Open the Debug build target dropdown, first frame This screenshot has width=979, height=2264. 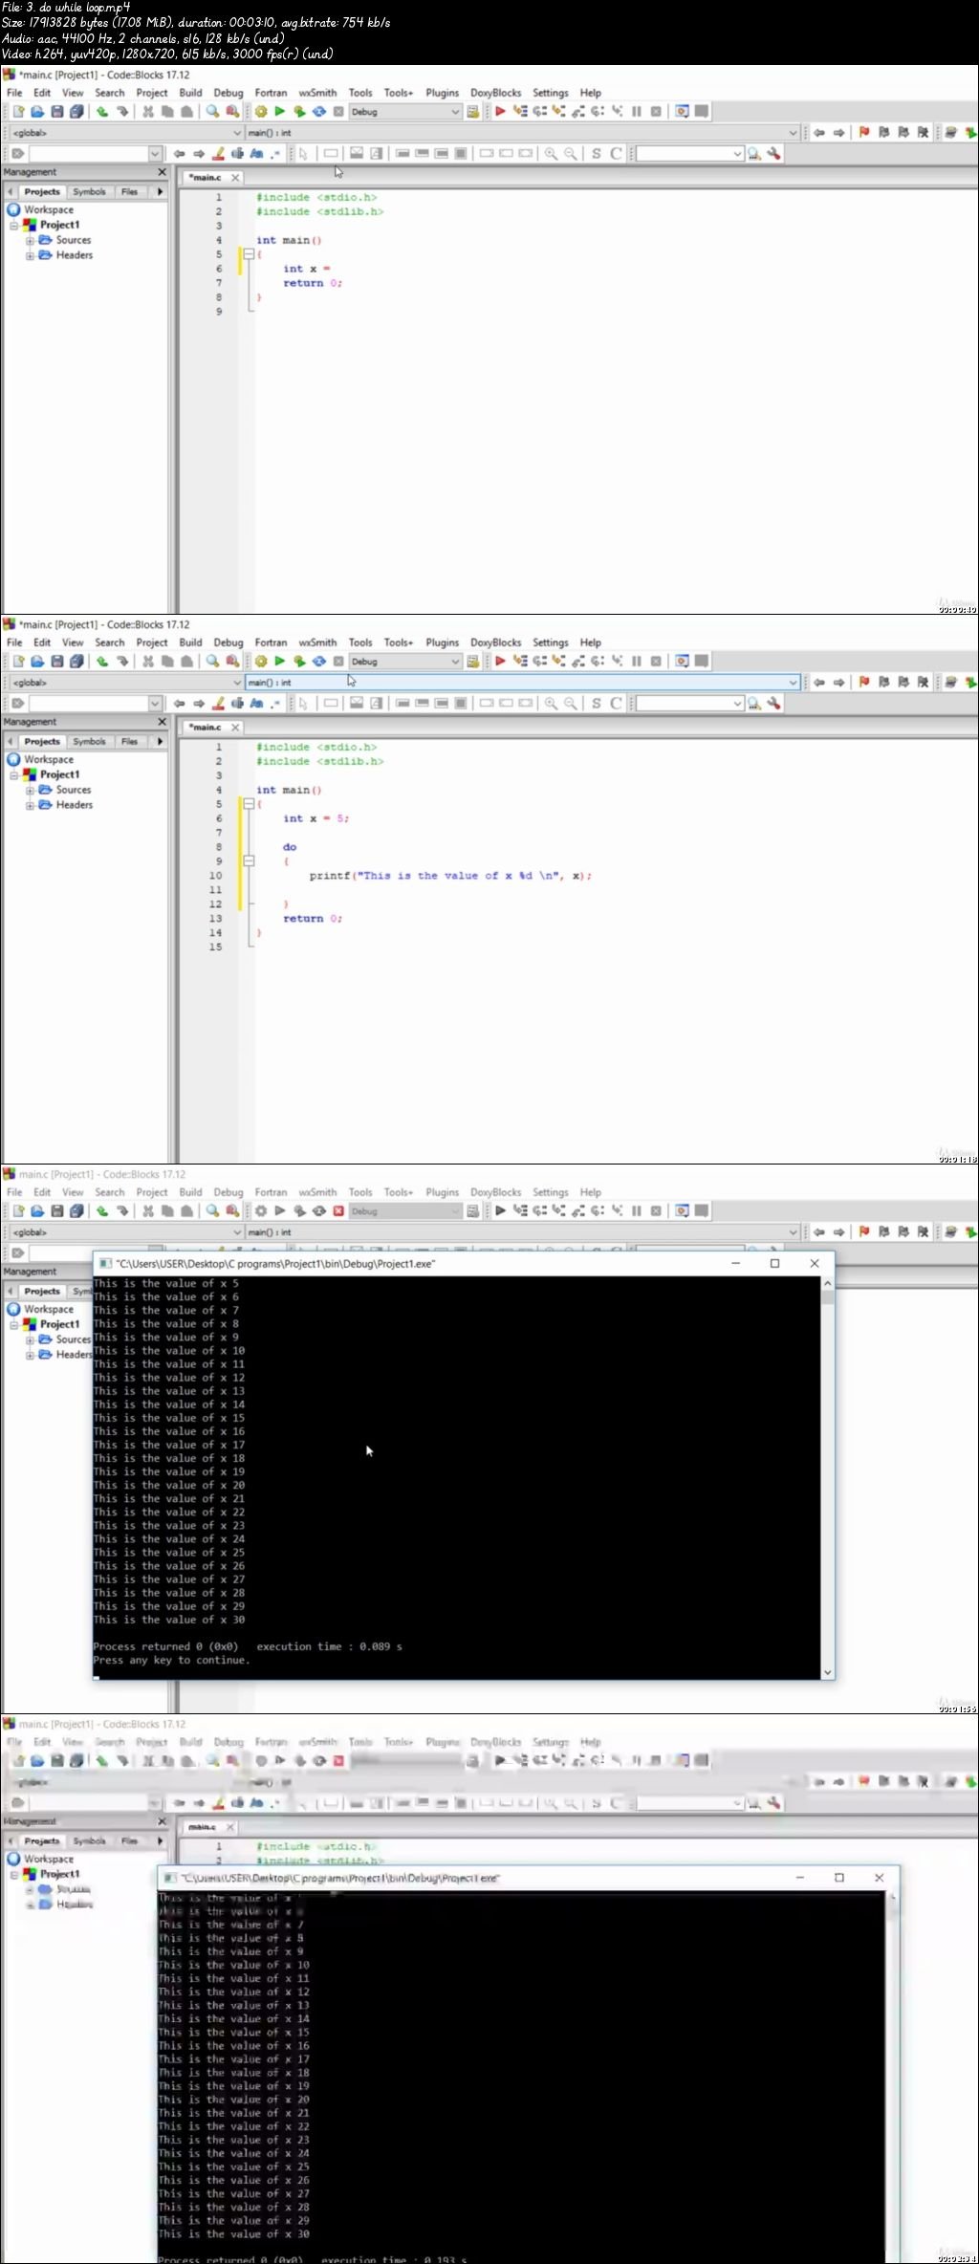pyautogui.click(x=405, y=112)
